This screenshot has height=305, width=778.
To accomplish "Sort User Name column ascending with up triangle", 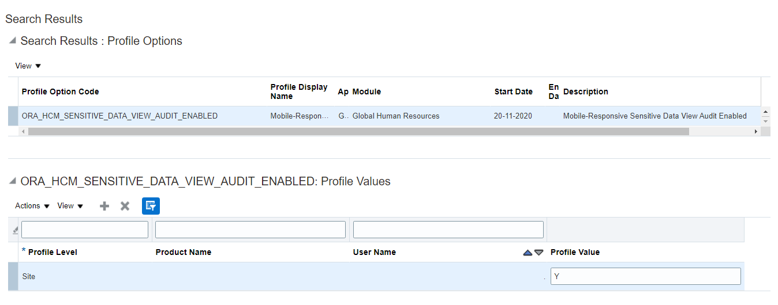I will coord(528,253).
